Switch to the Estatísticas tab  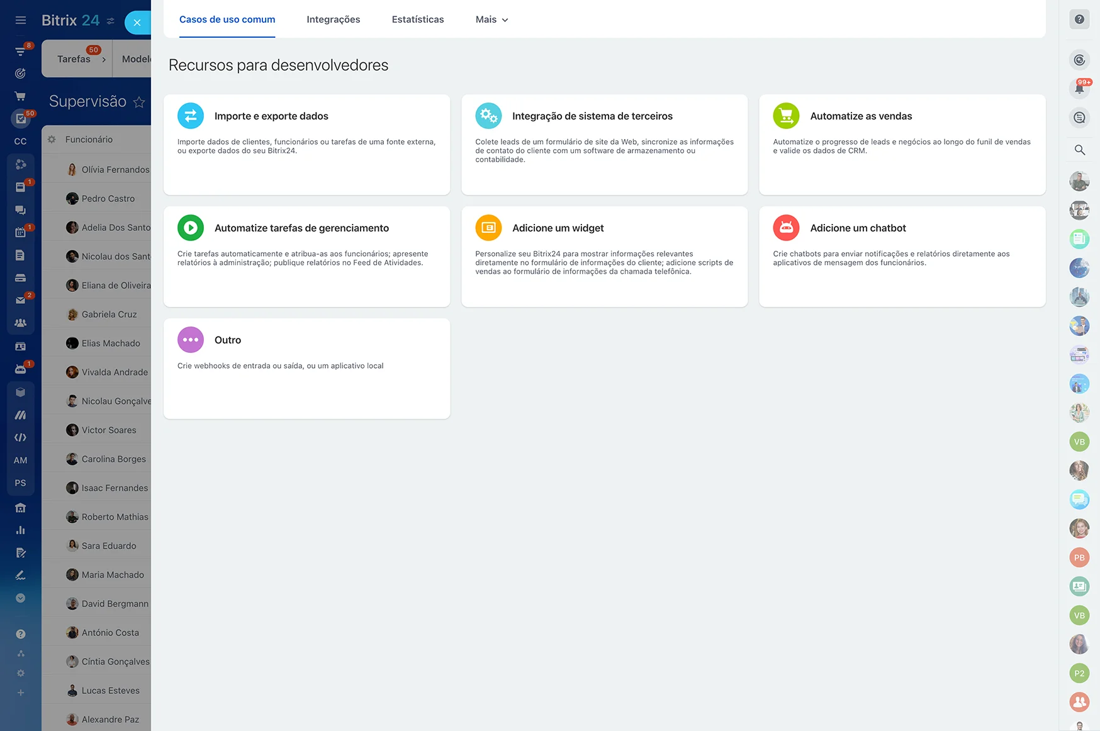[417, 20]
